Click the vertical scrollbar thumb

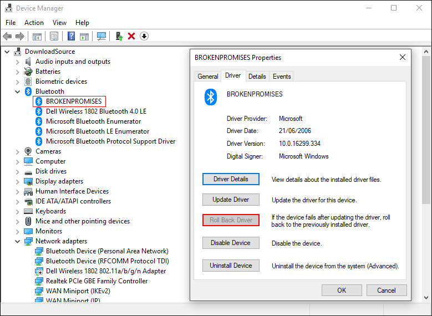click(426, 130)
